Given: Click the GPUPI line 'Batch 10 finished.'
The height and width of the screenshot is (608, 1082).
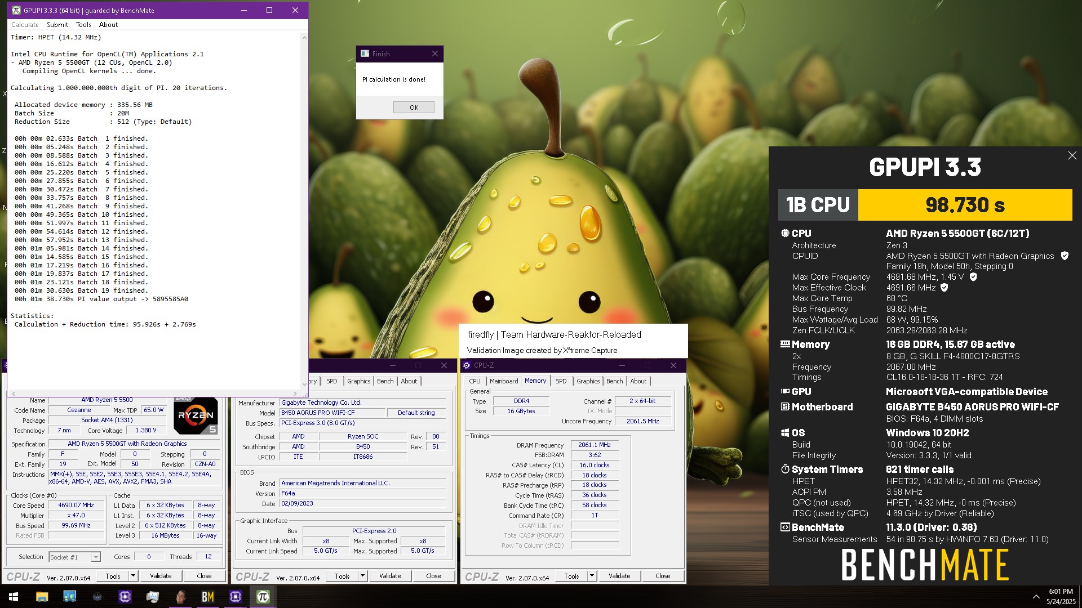Looking at the screenshot, I should tap(81, 214).
